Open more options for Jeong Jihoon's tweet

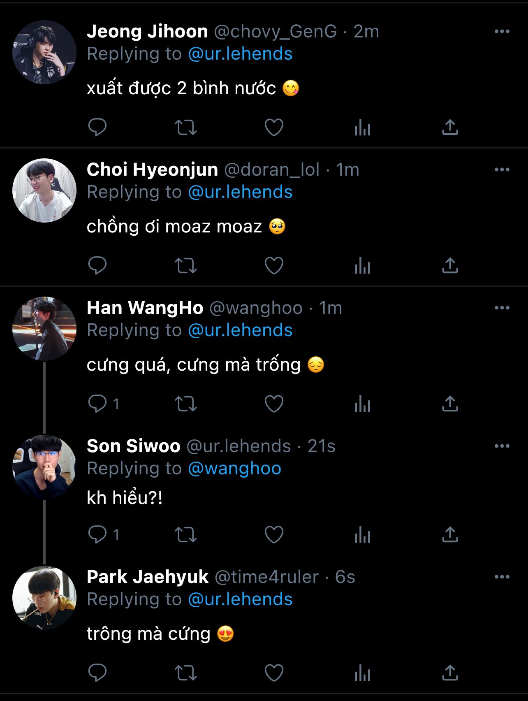coord(502,32)
